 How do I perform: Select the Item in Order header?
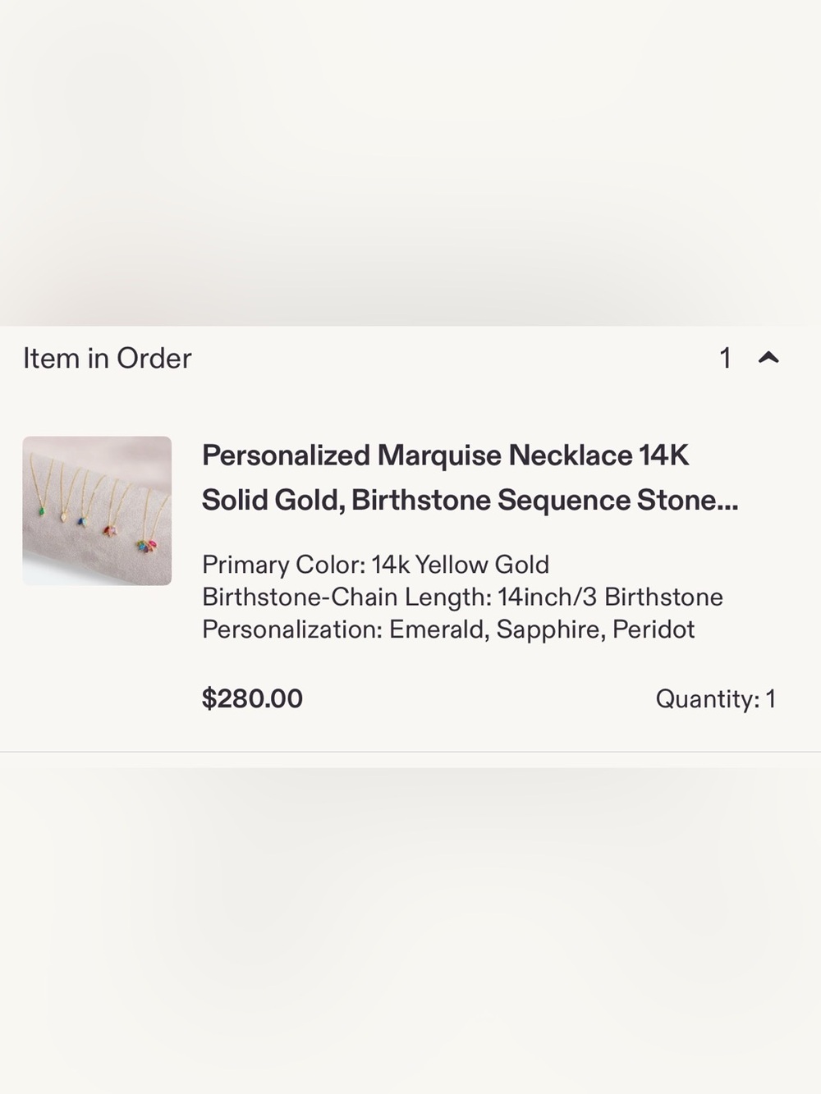pyautogui.click(x=107, y=358)
